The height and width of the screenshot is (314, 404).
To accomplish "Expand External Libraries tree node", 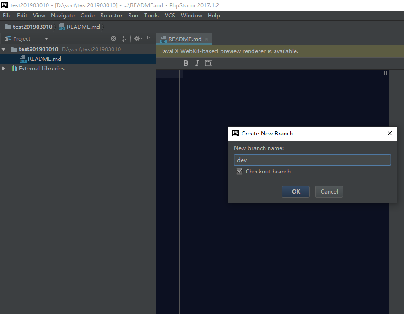I will point(4,69).
